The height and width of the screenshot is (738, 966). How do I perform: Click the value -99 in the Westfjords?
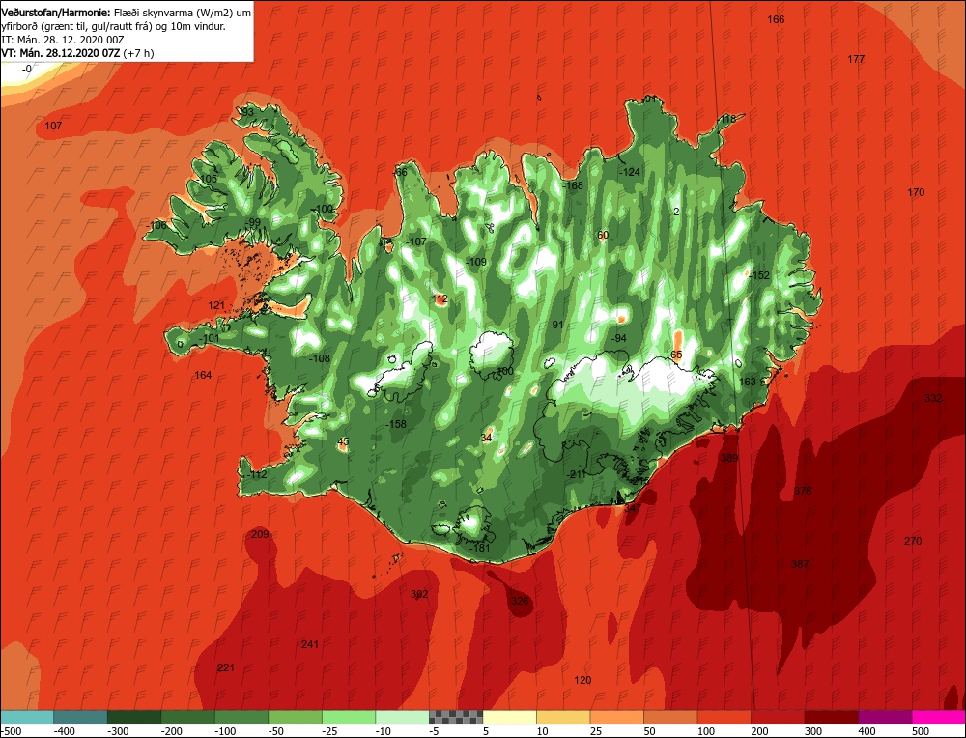[252, 223]
